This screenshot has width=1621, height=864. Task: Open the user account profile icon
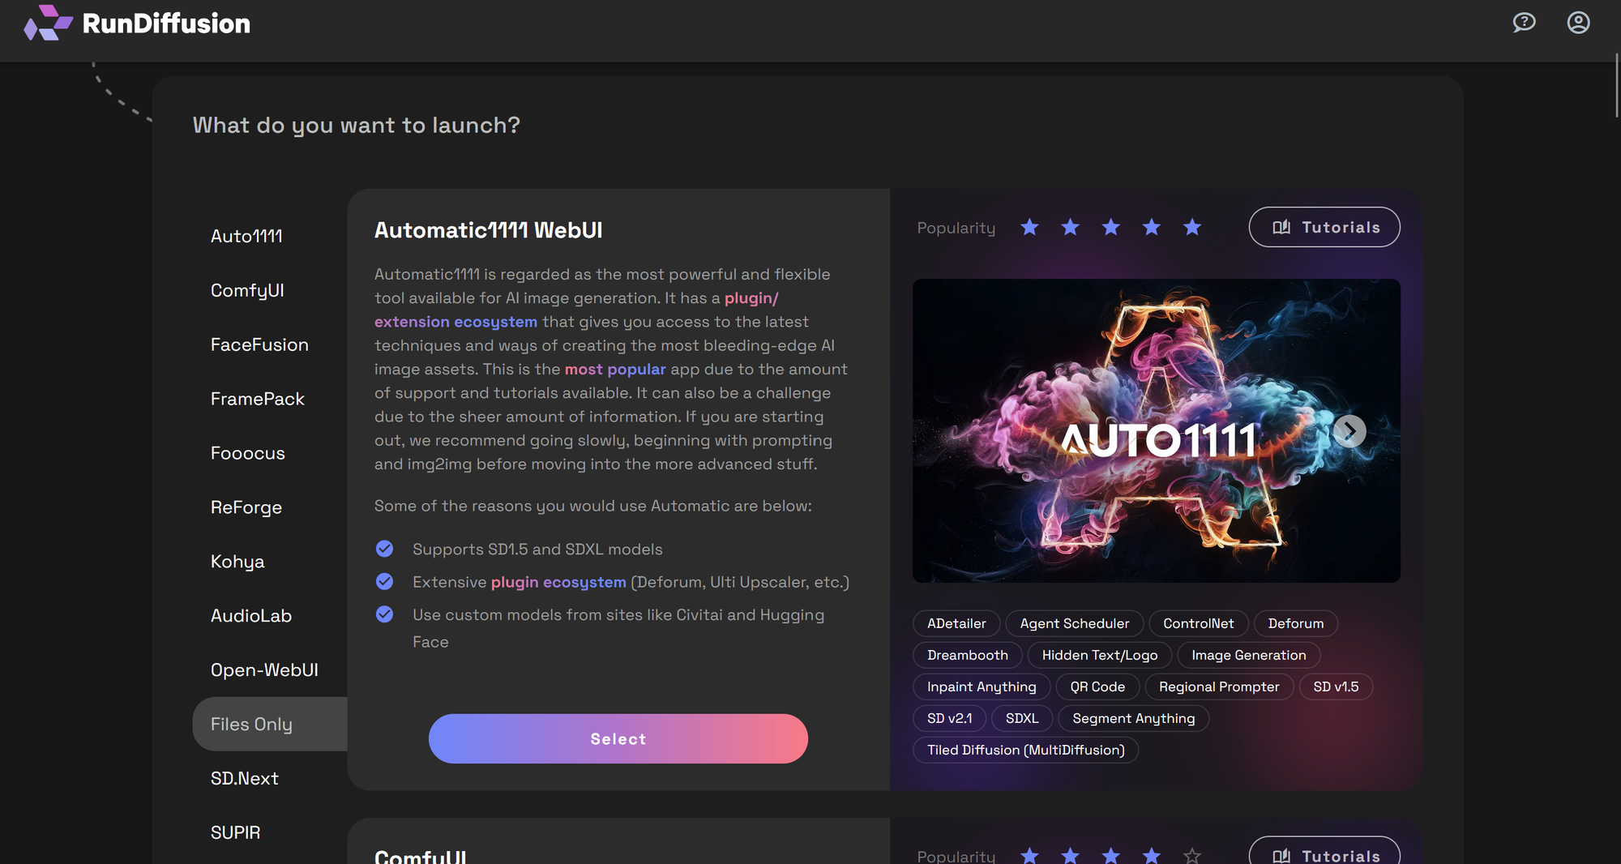pyautogui.click(x=1578, y=23)
